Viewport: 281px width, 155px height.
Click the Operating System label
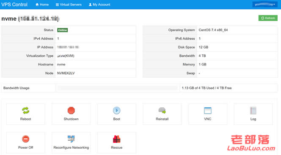tap(182, 30)
